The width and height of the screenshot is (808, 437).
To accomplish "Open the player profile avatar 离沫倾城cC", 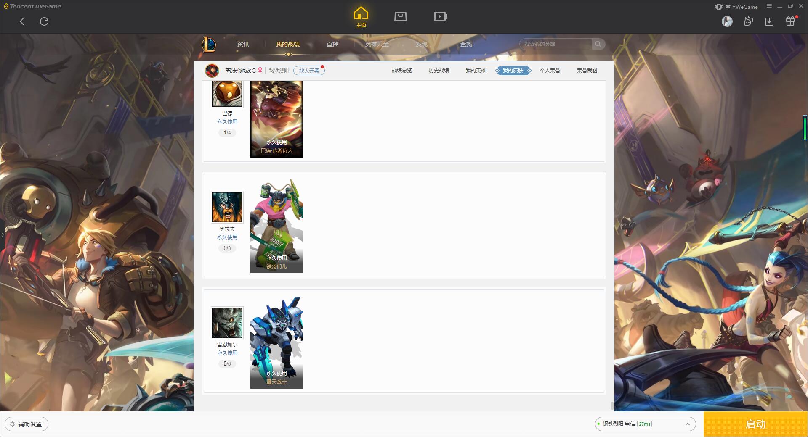I will pos(212,71).
